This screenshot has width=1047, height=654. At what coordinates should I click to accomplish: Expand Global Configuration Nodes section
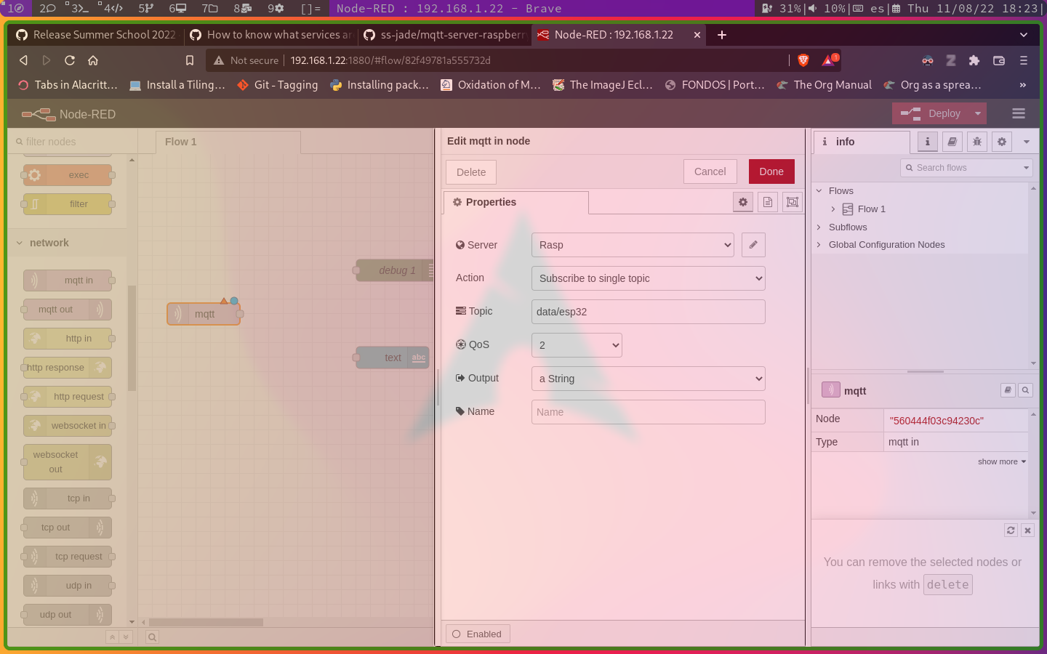tap(819, 245)
